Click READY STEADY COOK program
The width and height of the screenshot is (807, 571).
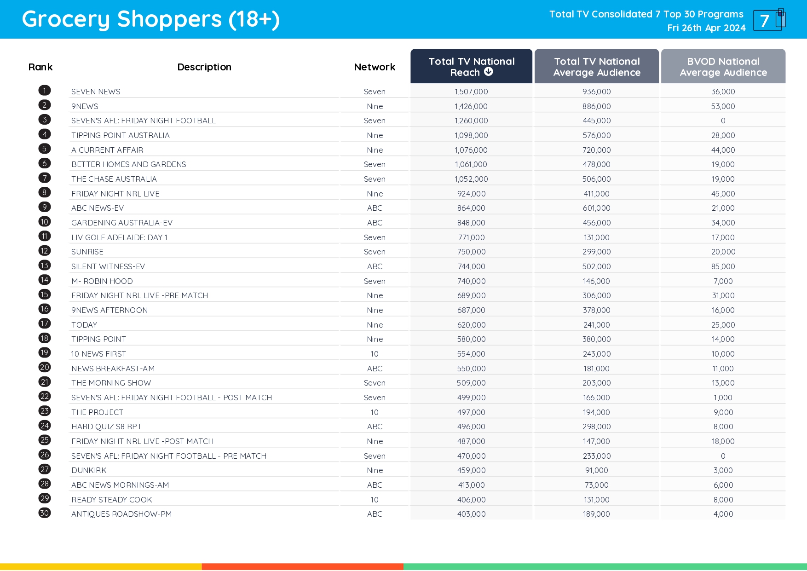coord(112,500)
